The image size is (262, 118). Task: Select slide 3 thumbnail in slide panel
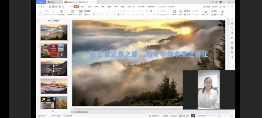(54, 68)
